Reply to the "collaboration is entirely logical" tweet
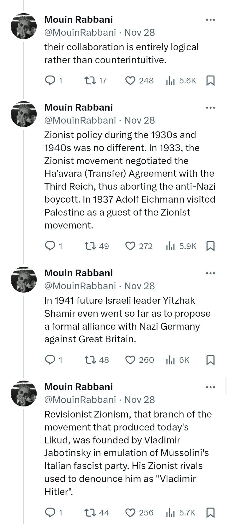Screen dimensions: 227x524 (51, 81)
